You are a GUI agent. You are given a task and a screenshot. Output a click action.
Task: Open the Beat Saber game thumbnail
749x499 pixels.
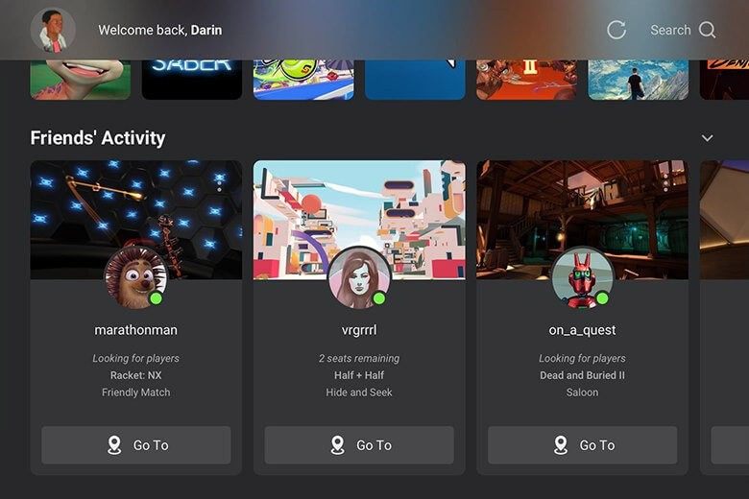(192, 80)
